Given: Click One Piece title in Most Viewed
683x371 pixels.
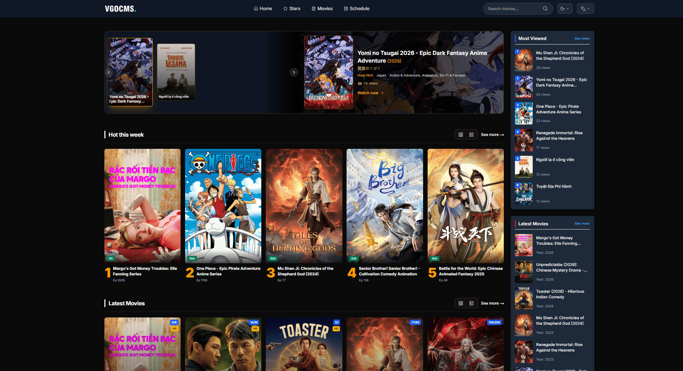Looking at the screenshot, I should point(558,109).
